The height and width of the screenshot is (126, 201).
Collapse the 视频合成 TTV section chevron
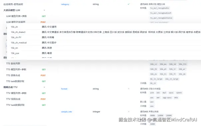coord(44,87)
